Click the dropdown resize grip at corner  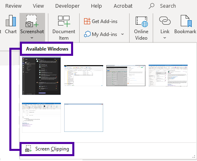[x=193, y=157]
